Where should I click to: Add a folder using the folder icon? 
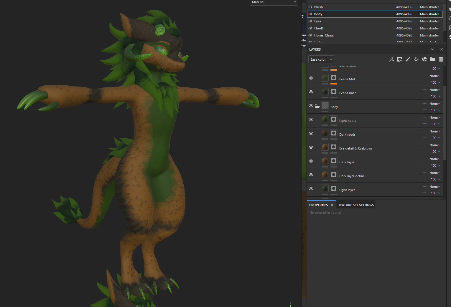coord(433,59)
